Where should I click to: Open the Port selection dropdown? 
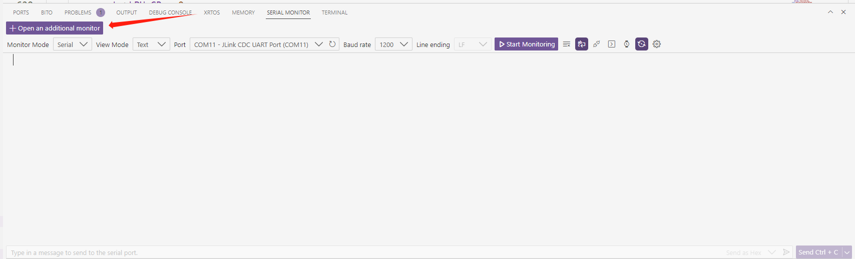pos(258,44)
